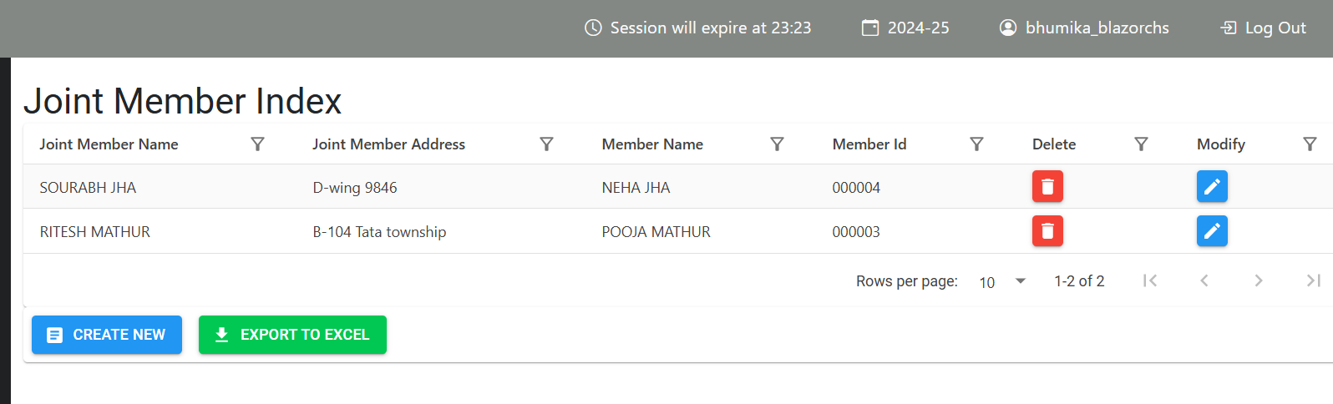
Task: Edit the SOURABH JHA record with pencil icon
Action: [1212, 186]
